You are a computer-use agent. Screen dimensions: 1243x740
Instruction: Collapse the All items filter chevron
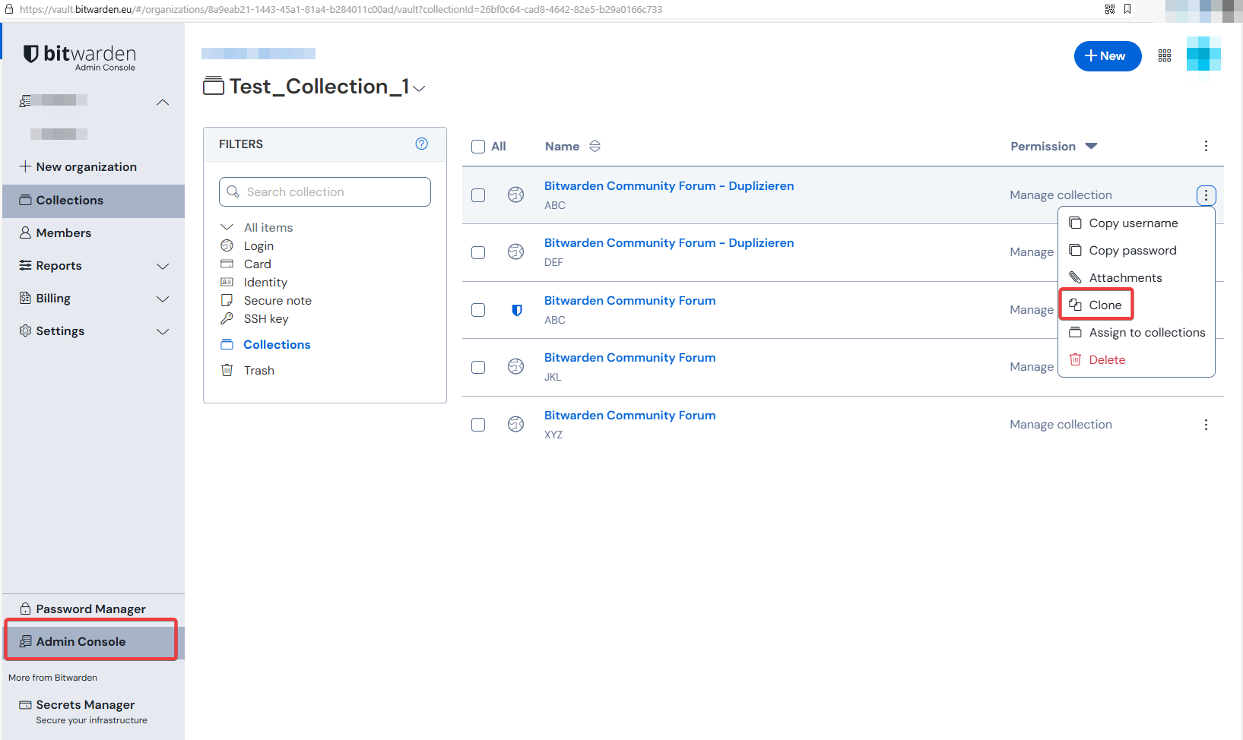[227, 227]
